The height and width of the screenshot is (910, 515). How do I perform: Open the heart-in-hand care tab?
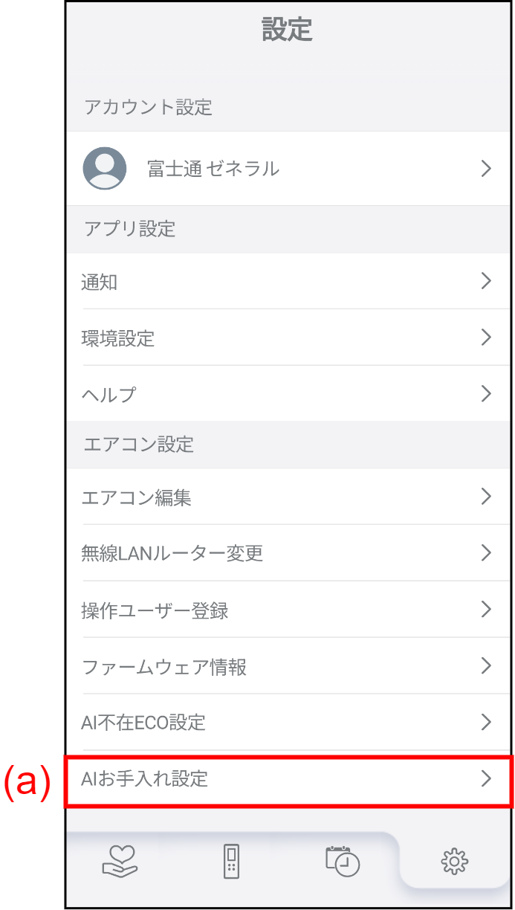(120, 861)
